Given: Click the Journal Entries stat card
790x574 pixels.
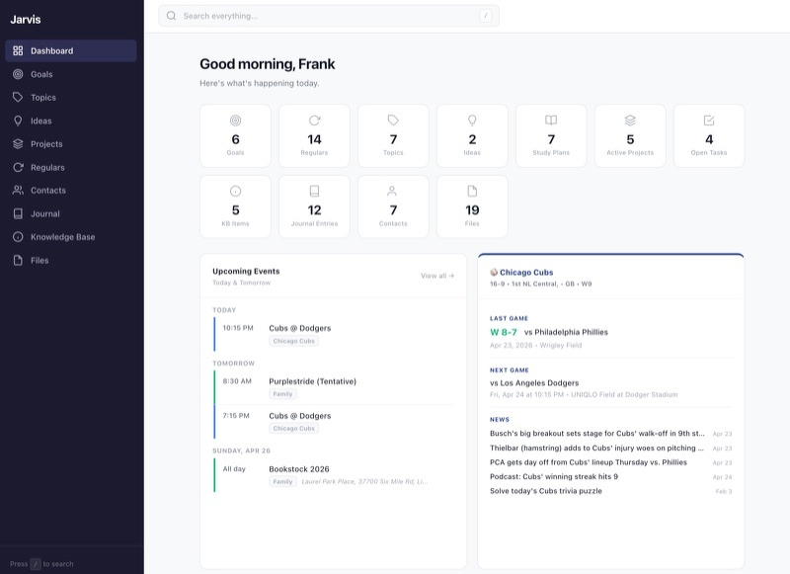Looking at the screenshot, I should pos(314,206).
